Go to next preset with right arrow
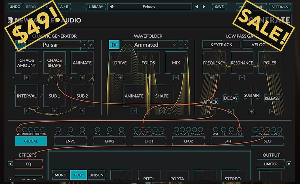Viewport: 300px width, 184px height. pos(204,7)
